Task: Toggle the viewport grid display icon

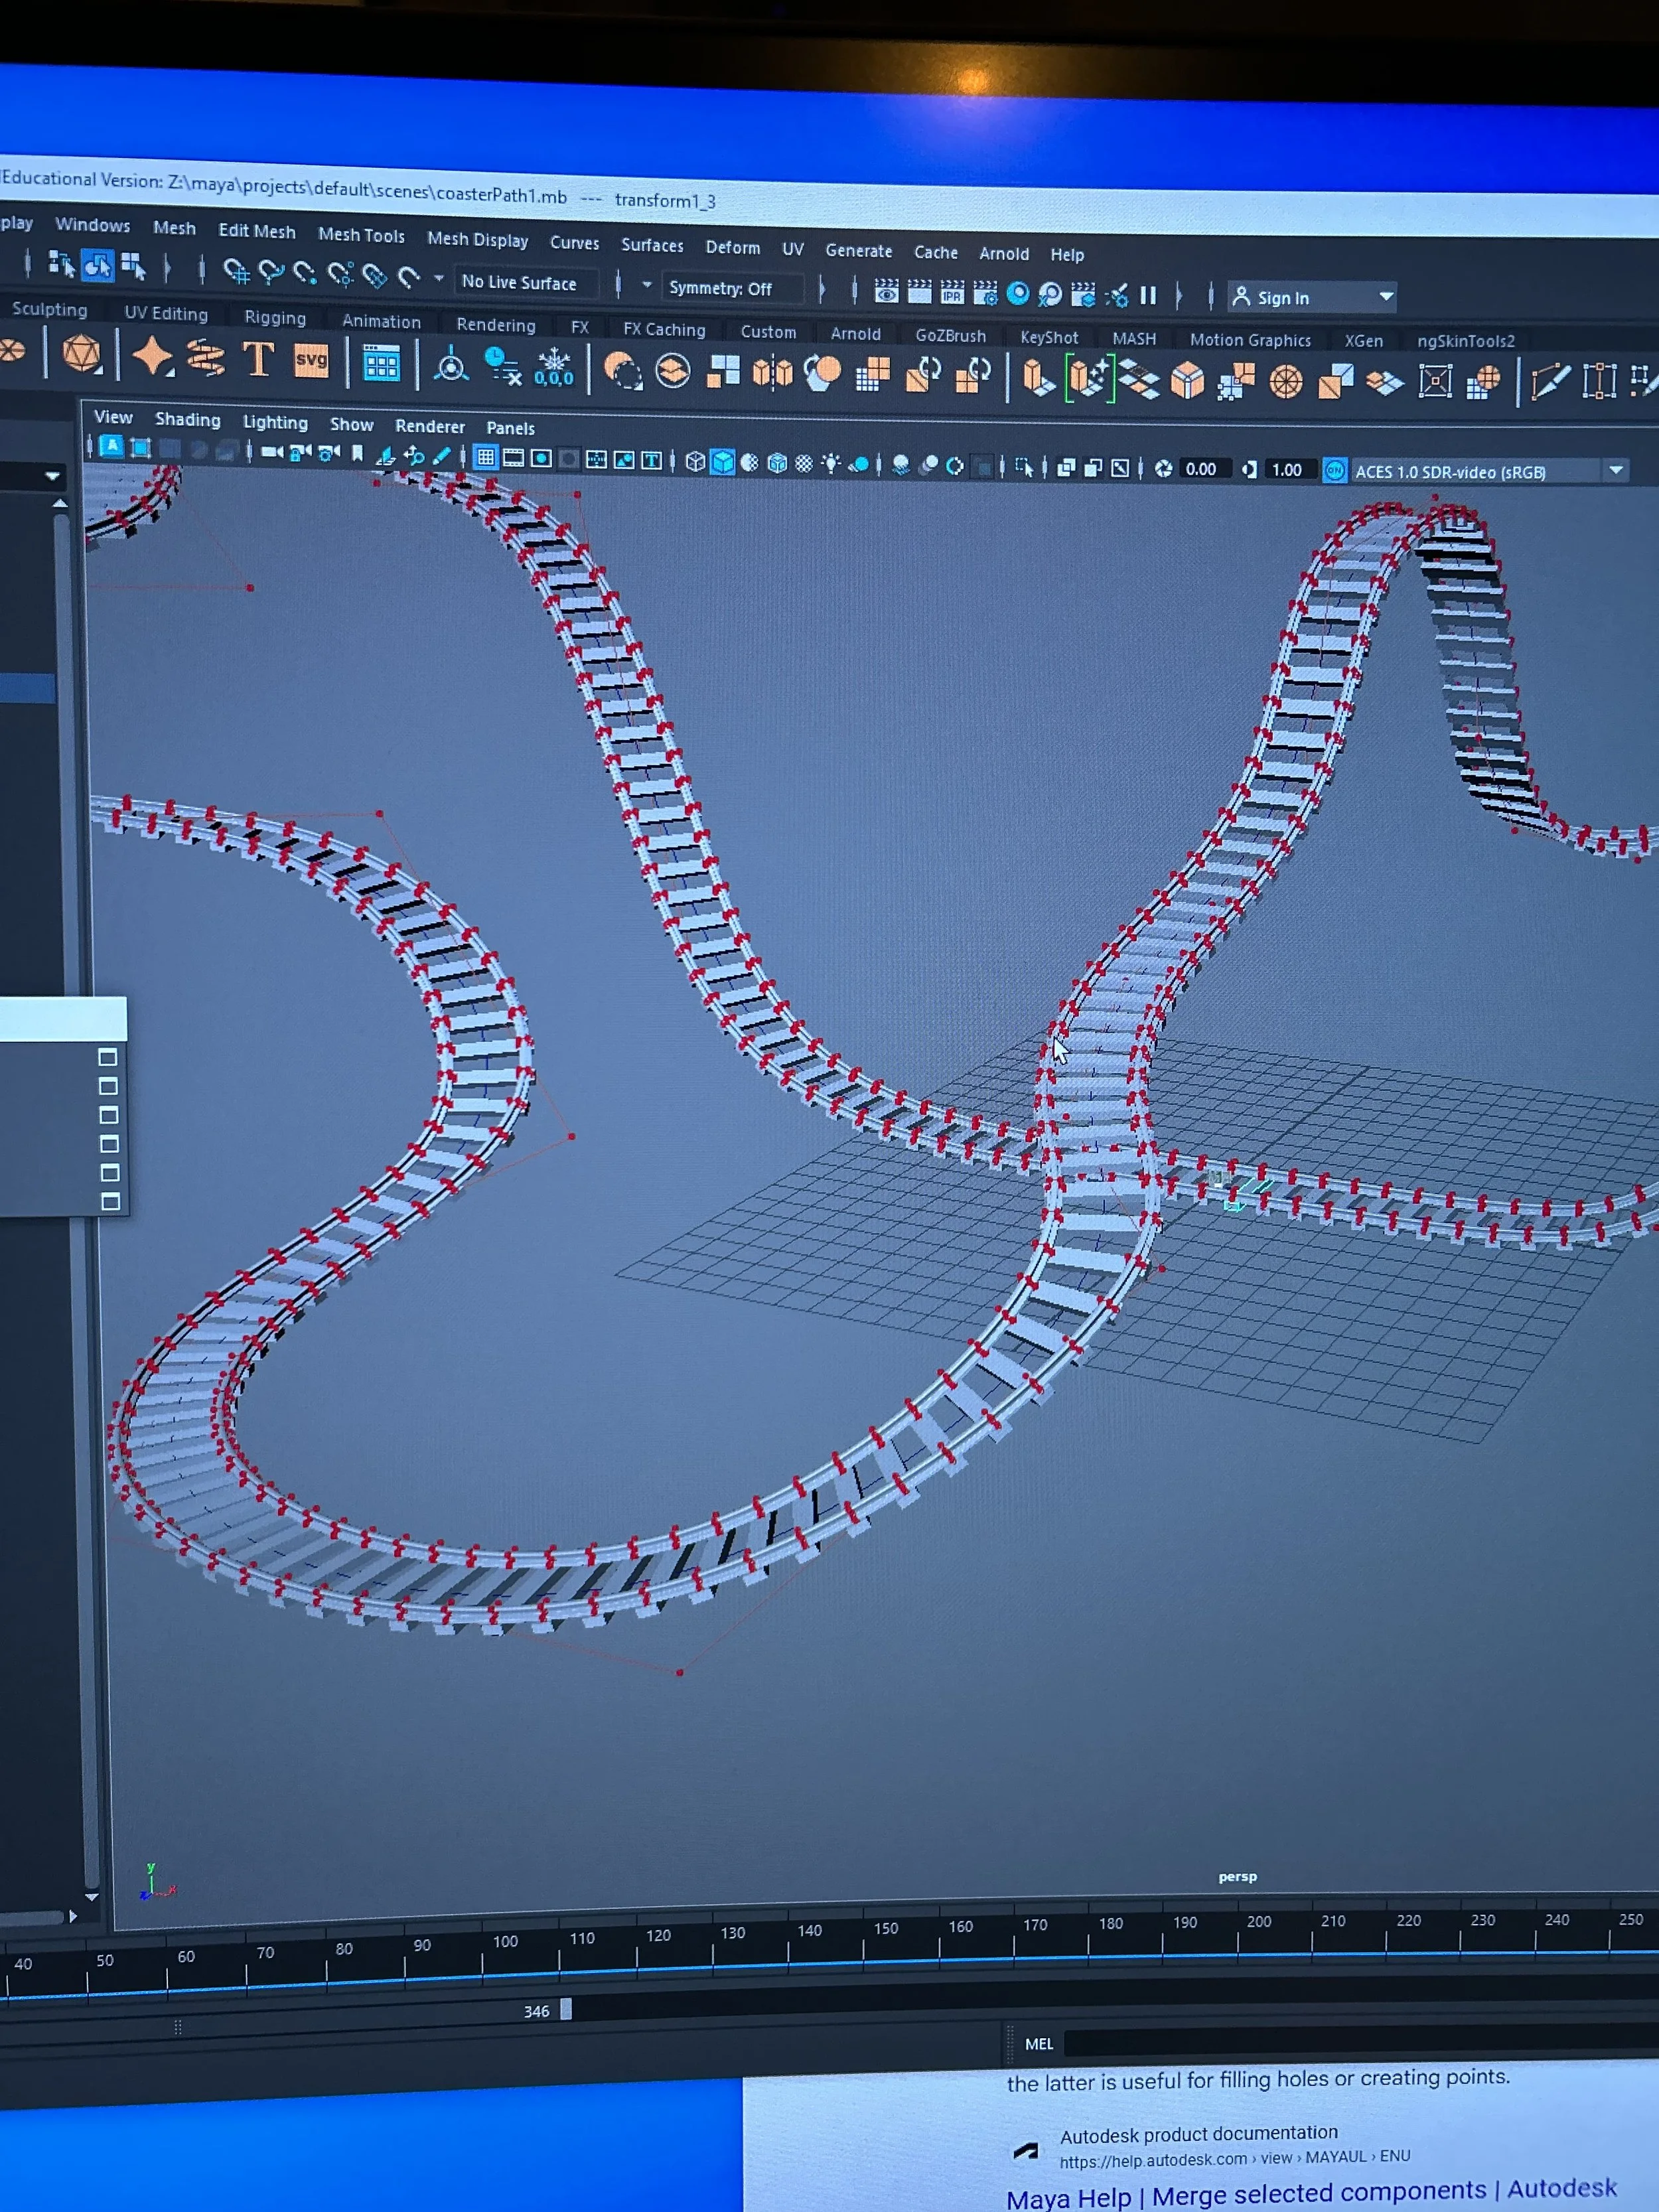Action: [486, 458]
